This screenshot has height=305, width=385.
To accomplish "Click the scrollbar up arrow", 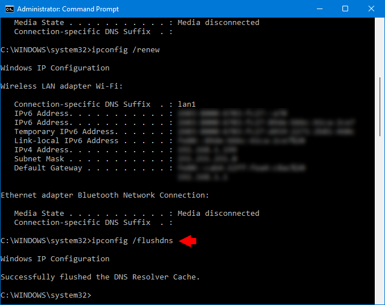I will tap(380, 23).
